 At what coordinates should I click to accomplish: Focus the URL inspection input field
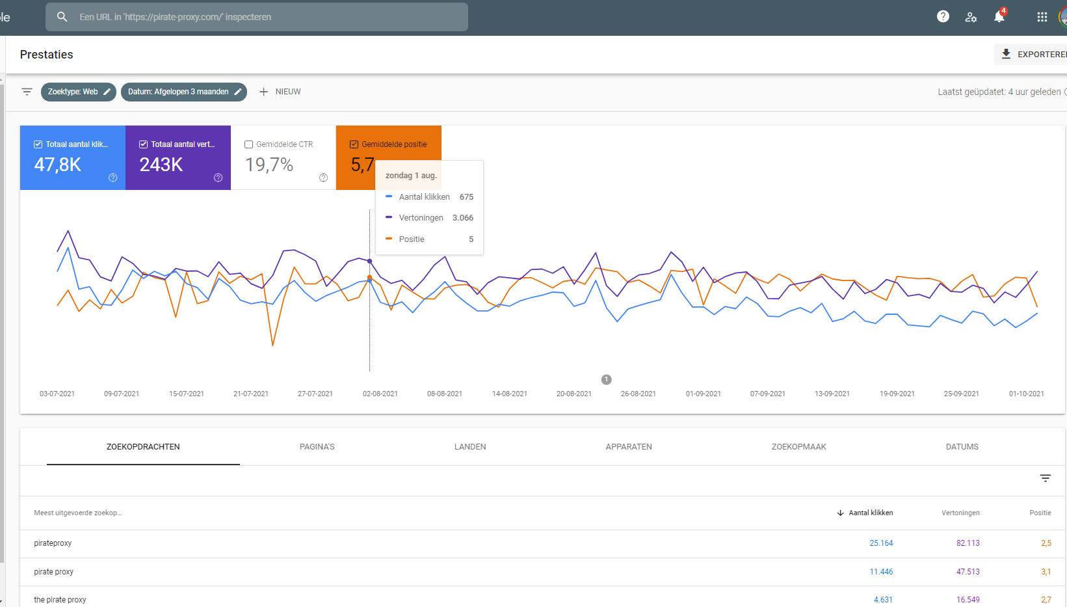coord(257,17)
